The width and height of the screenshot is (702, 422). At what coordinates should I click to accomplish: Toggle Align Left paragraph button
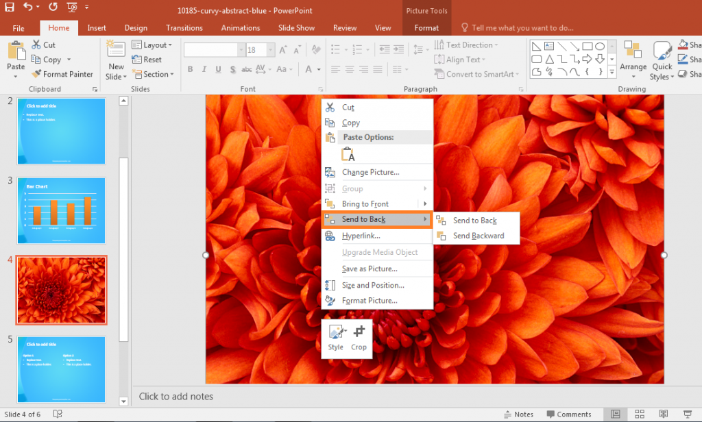(336, 69)
